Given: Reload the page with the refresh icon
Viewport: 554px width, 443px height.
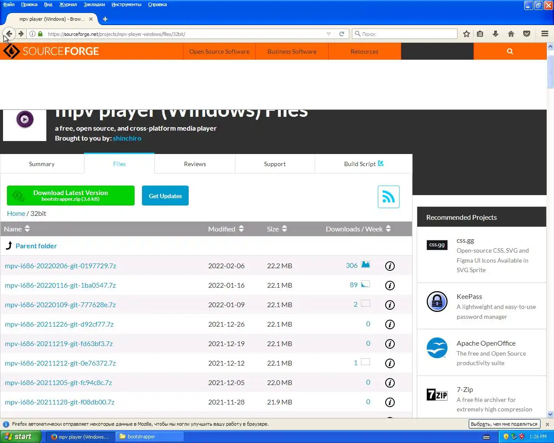Looking at the screenshot, I should pos(341,34).
